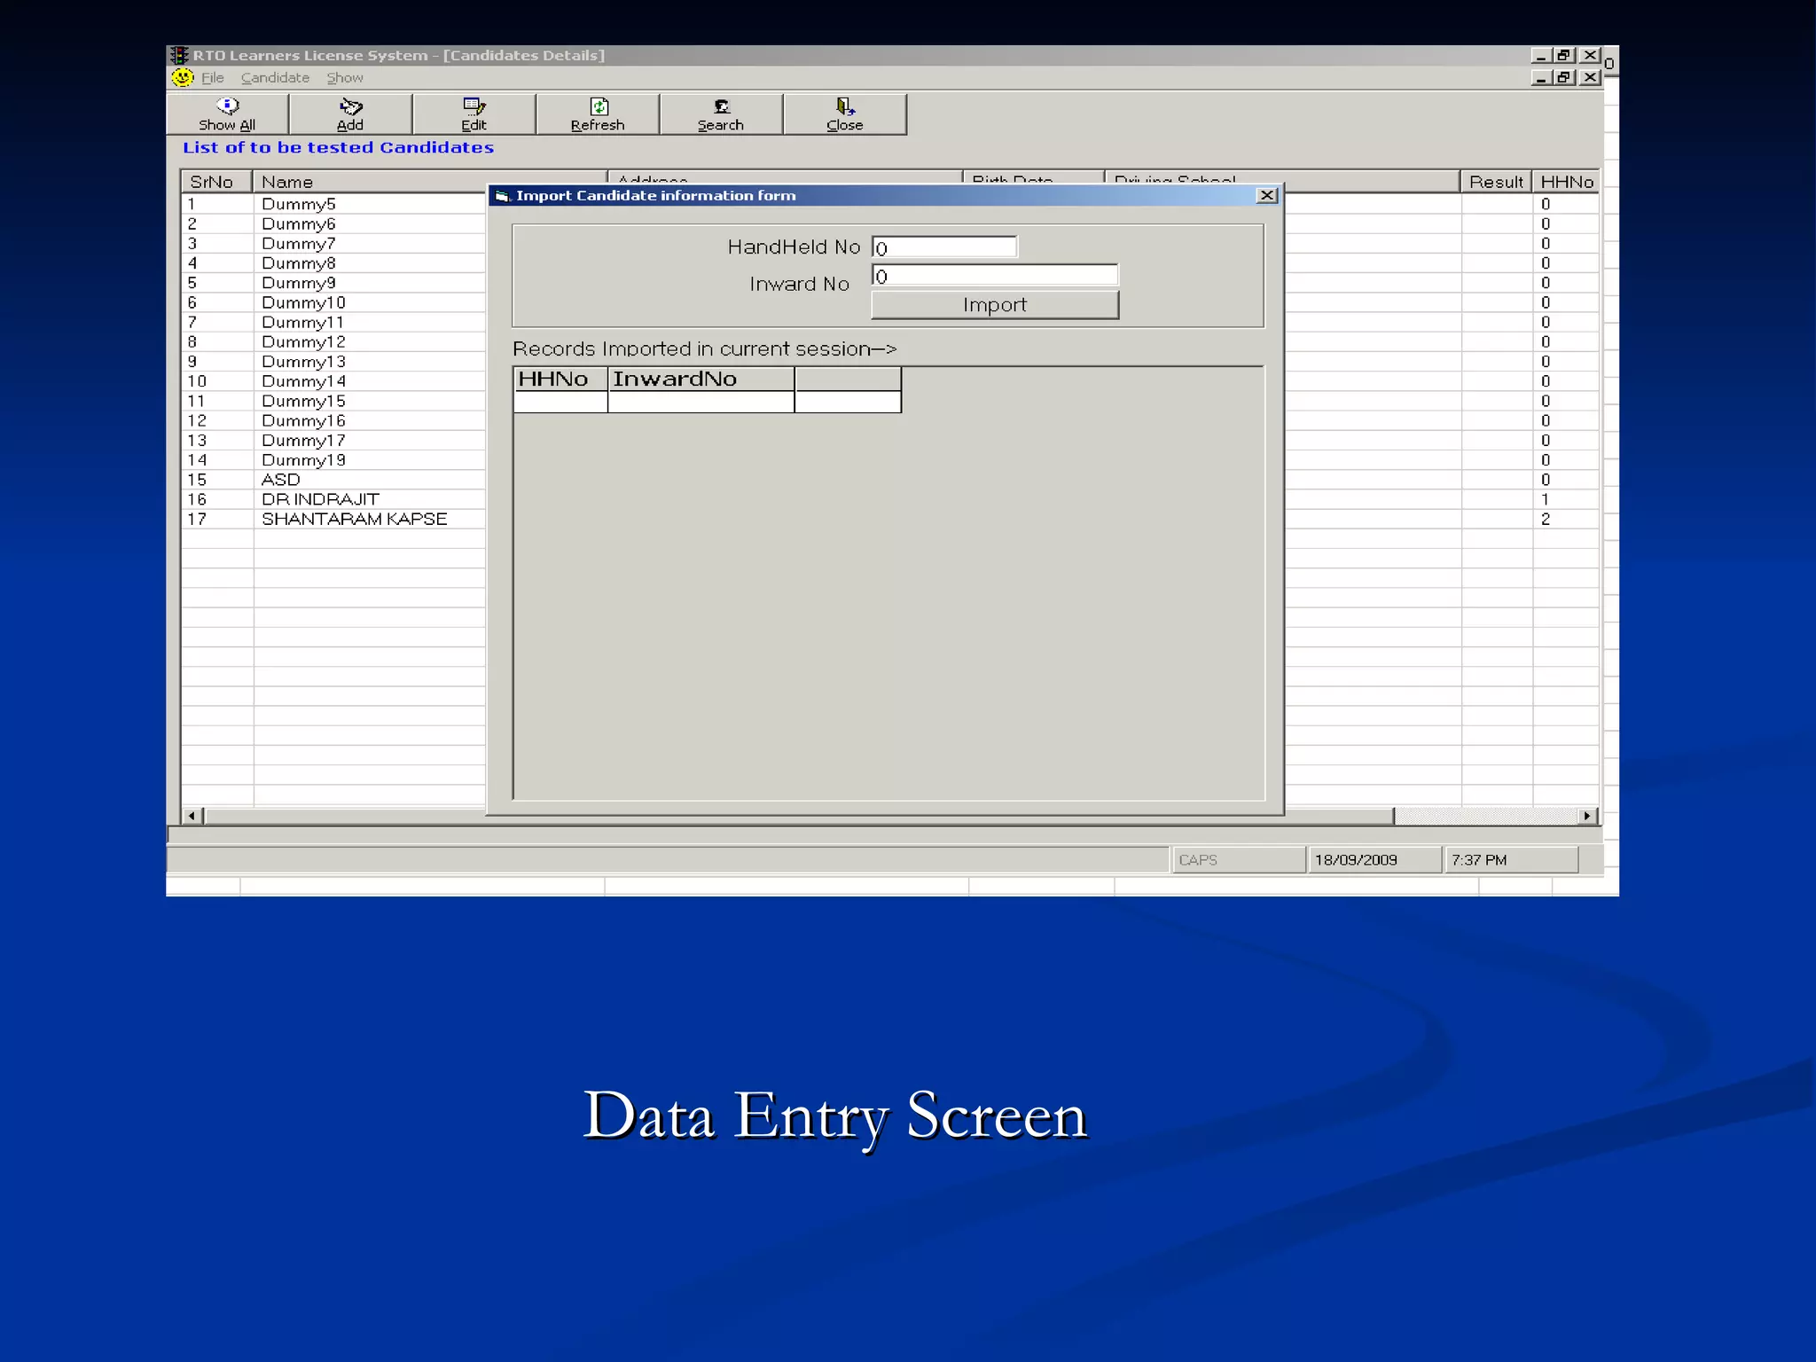Select the SHANTARAM KAPSE row

(354, 520)
